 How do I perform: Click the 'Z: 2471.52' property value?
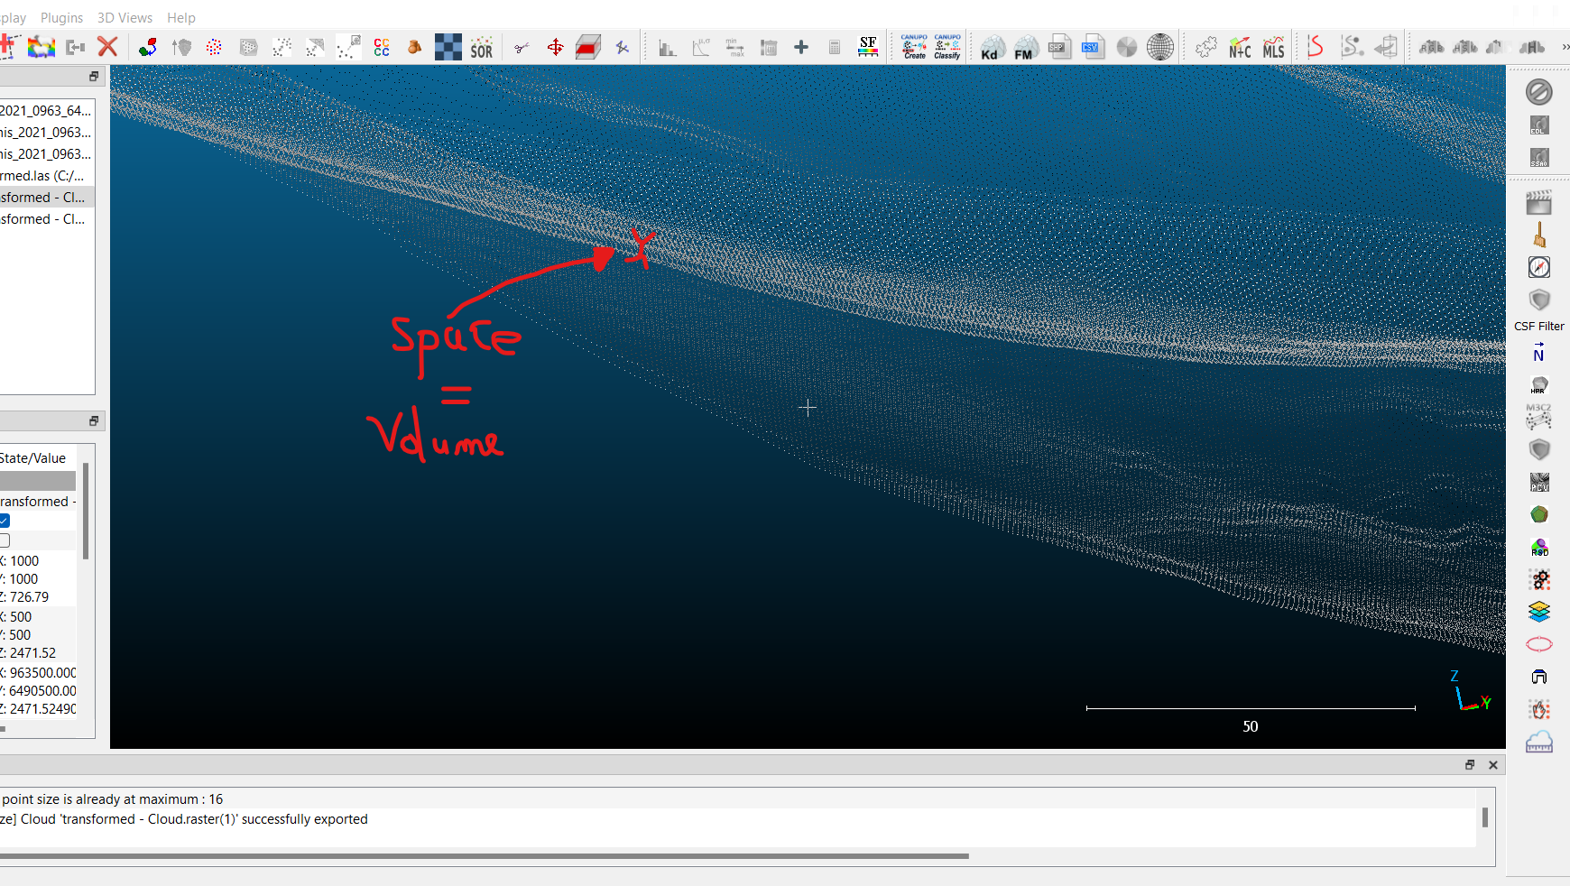click(29, 653)
